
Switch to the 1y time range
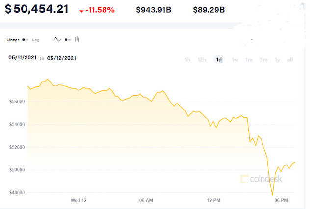coord(277,60)
